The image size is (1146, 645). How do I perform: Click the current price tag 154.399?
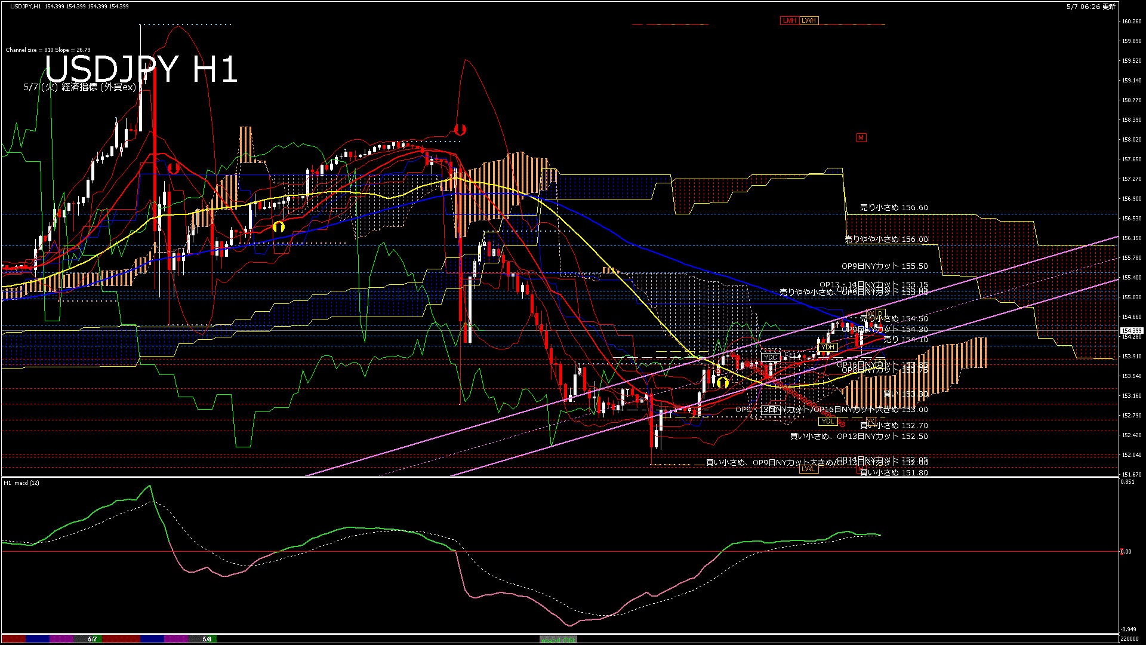click(x=1131, y=330)
